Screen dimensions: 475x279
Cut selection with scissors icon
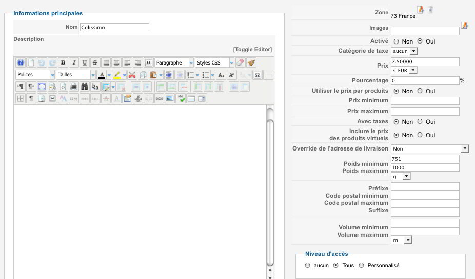coord(132,75)
